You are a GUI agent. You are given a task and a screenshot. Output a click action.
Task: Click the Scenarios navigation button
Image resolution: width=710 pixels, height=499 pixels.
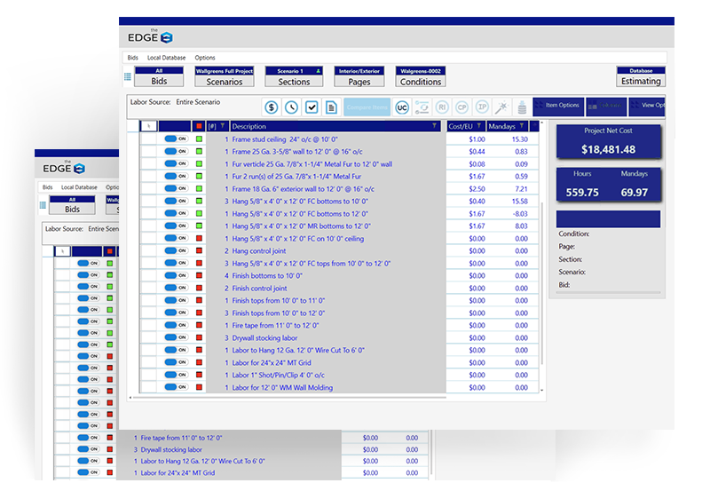pyautogui.click(x=225, y=76)
